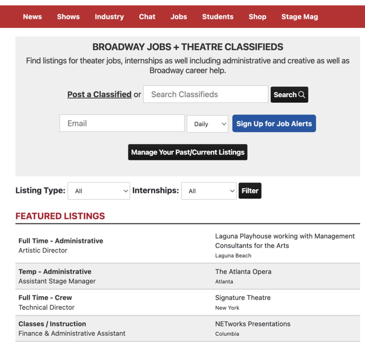Expand the Internships dropdown

(x=209, y=191)
